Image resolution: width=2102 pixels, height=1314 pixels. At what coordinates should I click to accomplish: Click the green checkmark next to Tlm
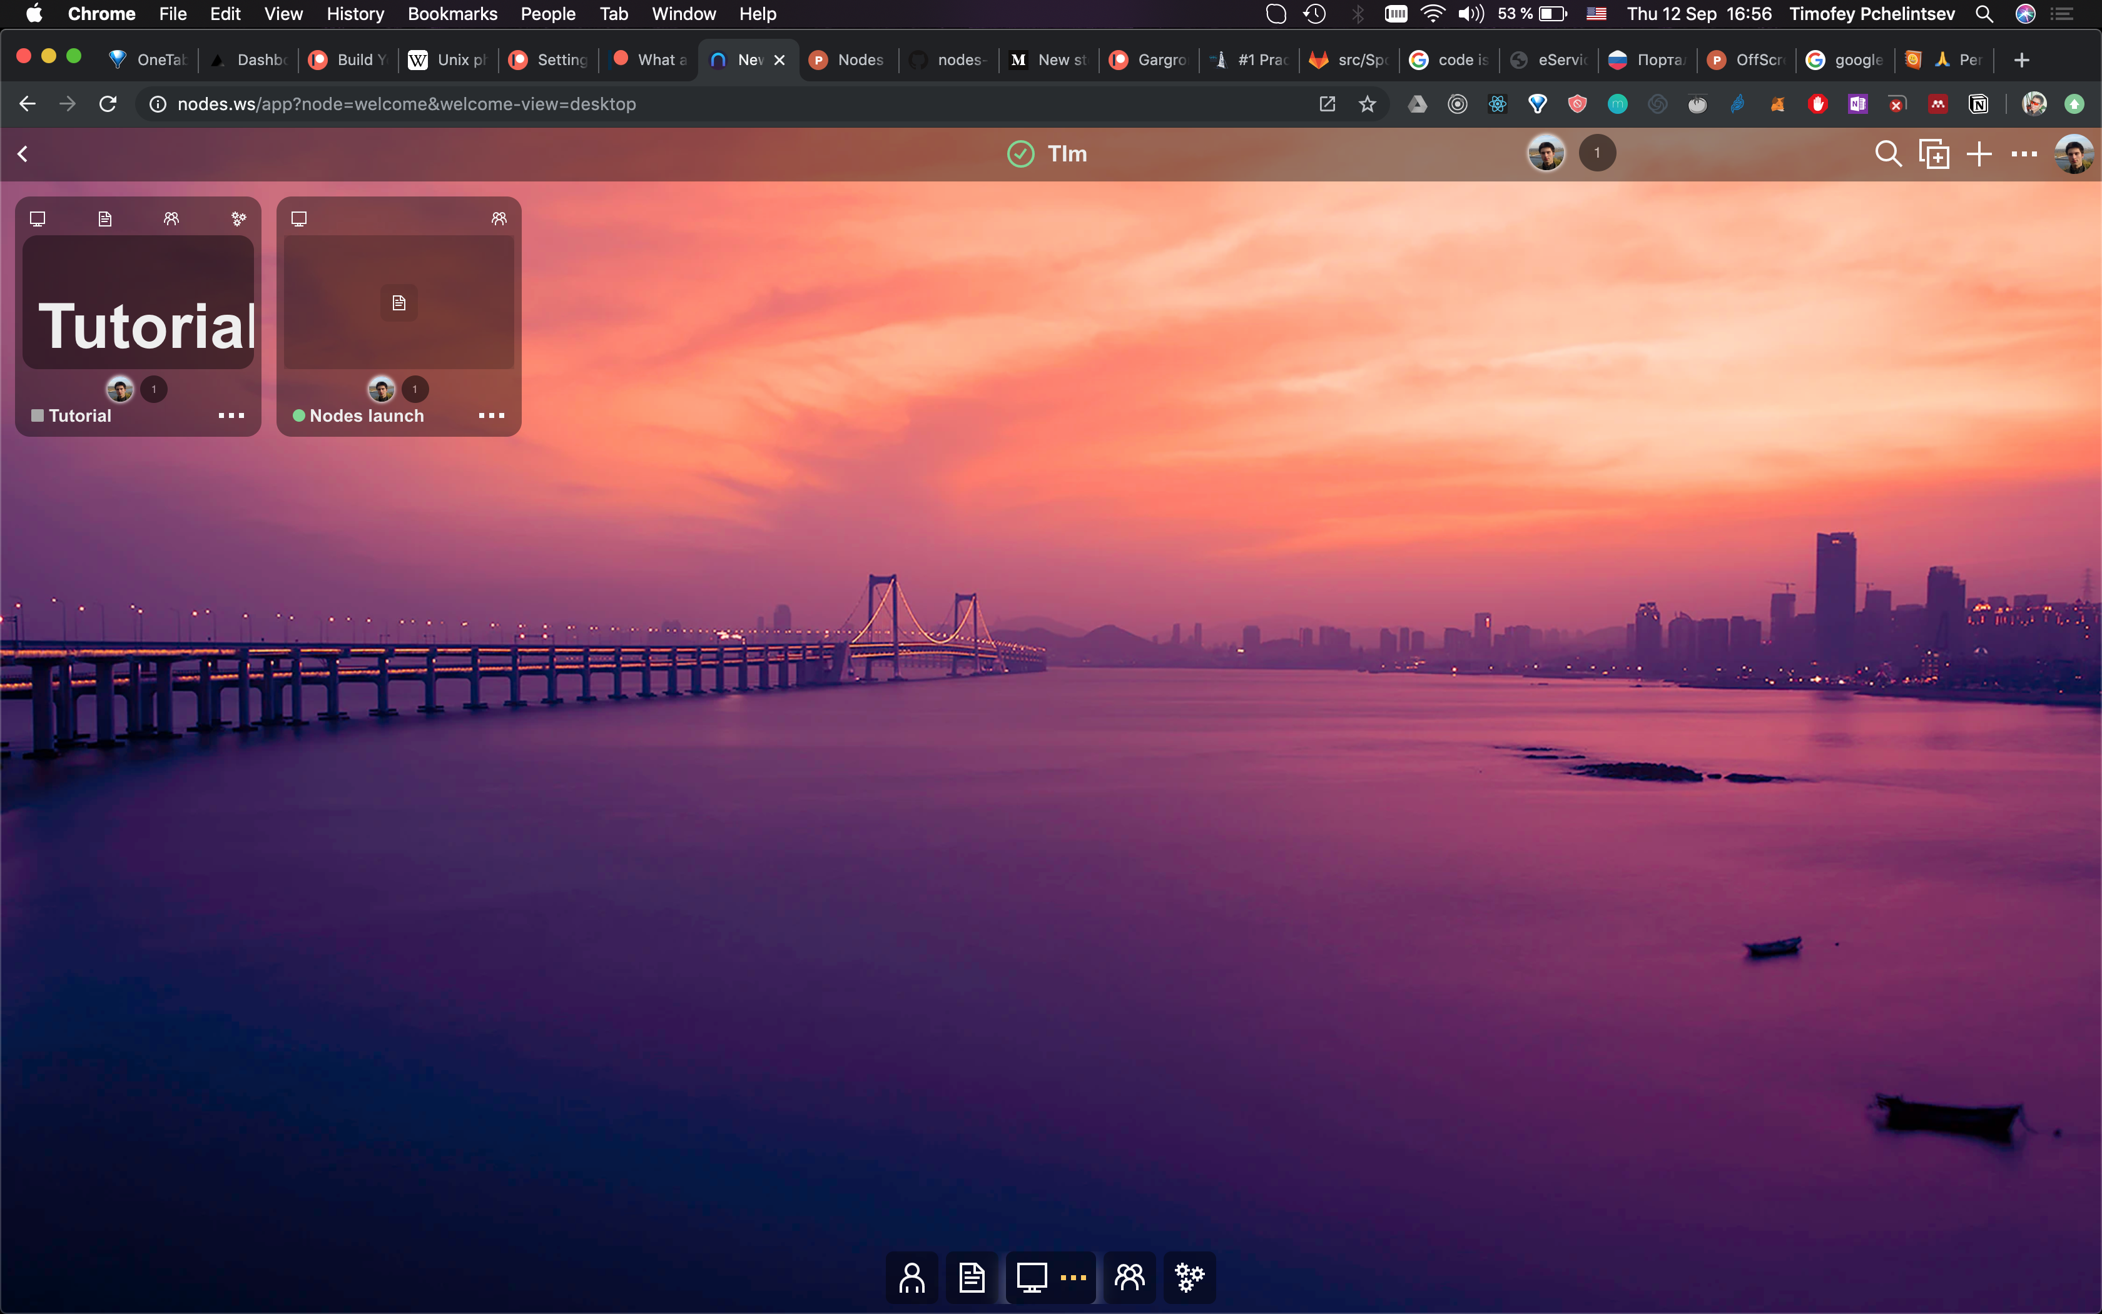1020,154
